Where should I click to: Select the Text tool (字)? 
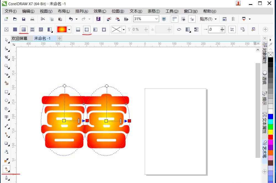coord(7,117)
